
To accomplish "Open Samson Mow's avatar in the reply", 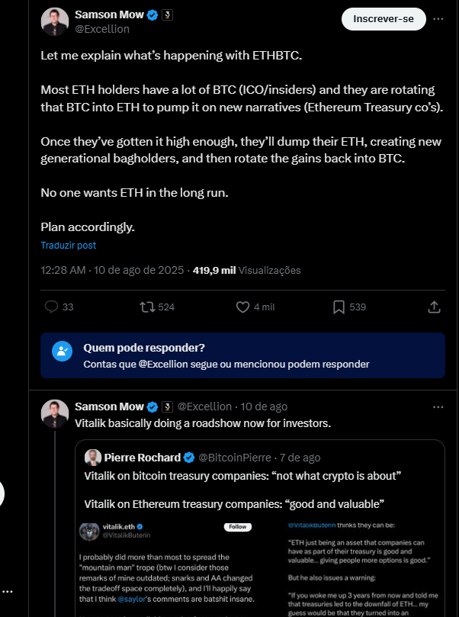I will pos(55,413).
